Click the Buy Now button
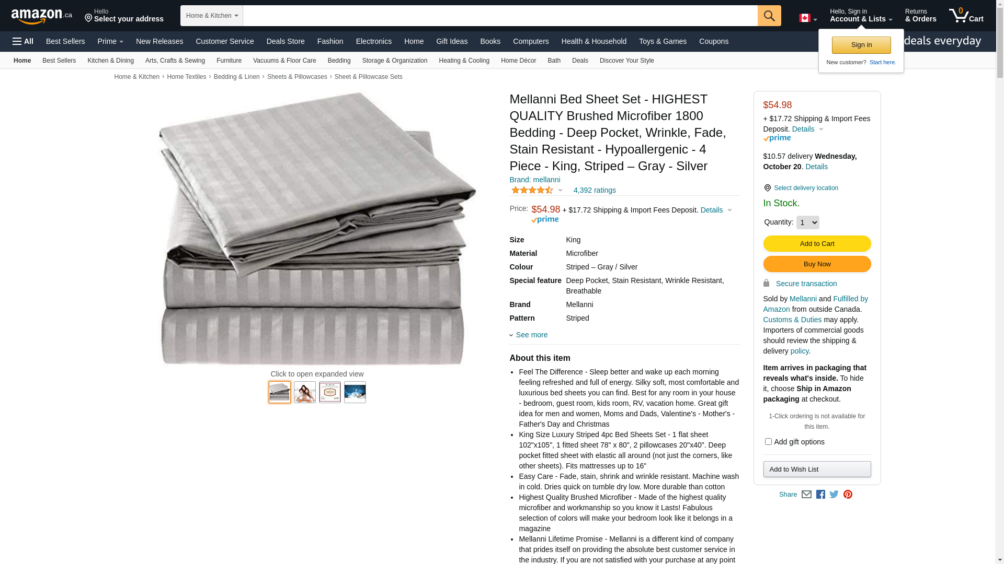Viewport: 1004px width, 564px height. [x=817, y=264]
